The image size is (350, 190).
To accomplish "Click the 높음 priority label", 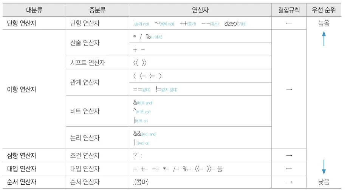I will tap(324, 23).
